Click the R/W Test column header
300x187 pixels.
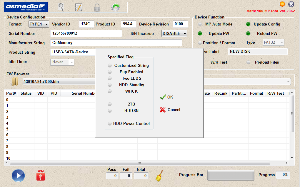276,93
